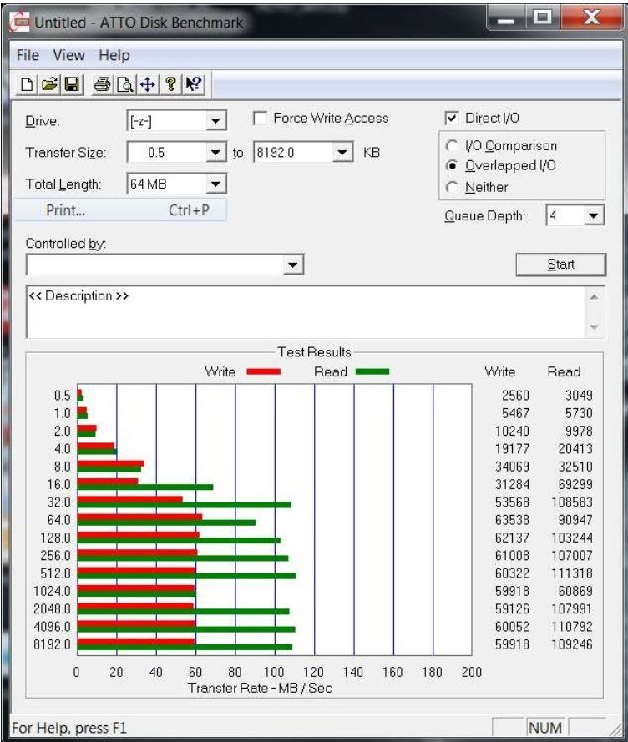Click the read value 109246
628x742 pixels.
[x=572, y=644]
